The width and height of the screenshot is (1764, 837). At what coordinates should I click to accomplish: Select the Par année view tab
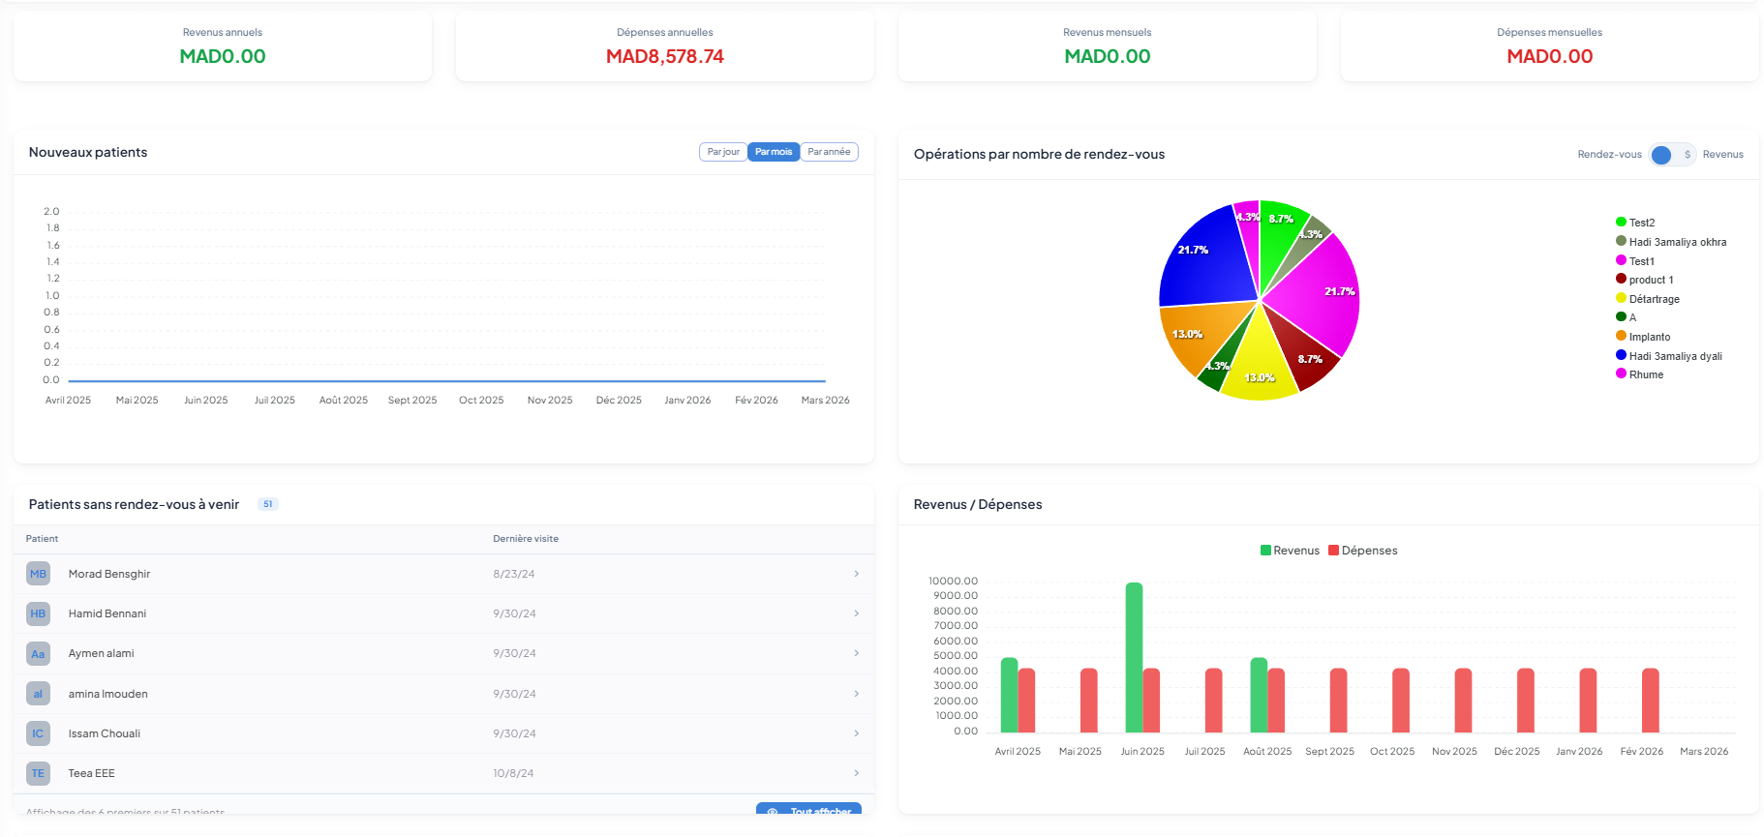(829, 152)
